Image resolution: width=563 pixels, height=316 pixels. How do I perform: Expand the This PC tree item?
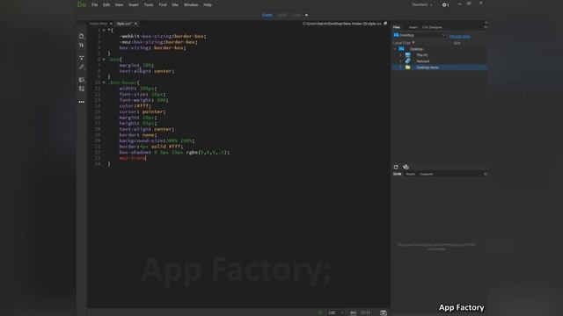[401, 55]
